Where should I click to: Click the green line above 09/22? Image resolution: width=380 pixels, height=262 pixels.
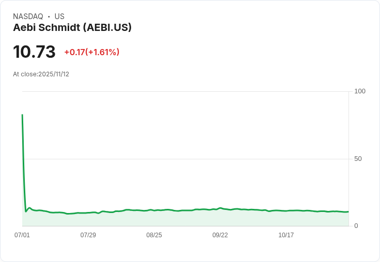click(220, 208)
